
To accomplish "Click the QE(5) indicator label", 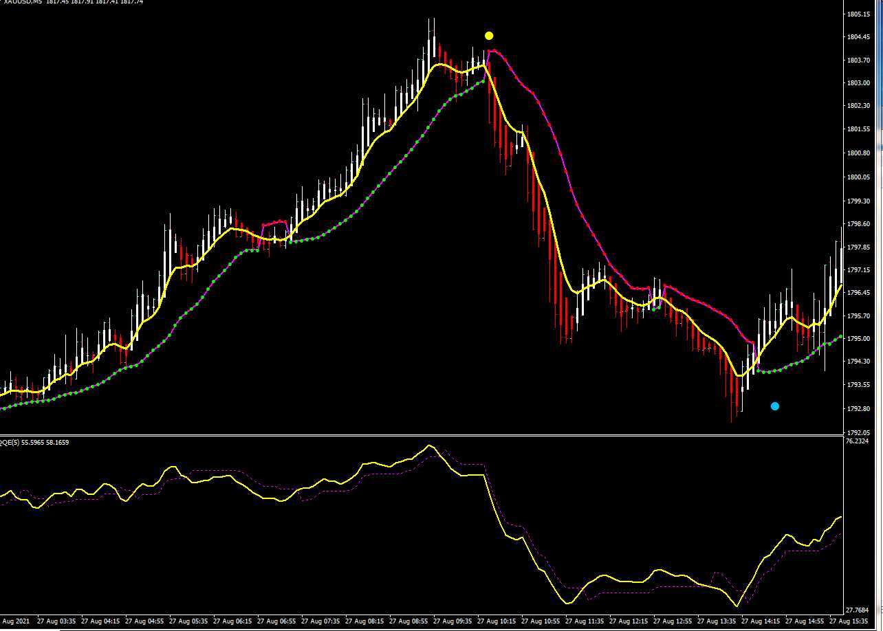I will click(x=10, y=443).
